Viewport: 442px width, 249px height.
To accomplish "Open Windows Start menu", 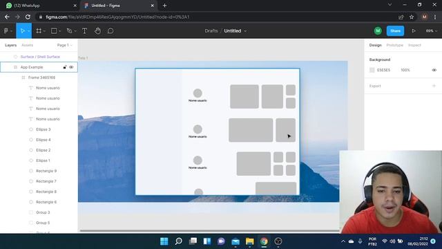I will pos(164,241).
